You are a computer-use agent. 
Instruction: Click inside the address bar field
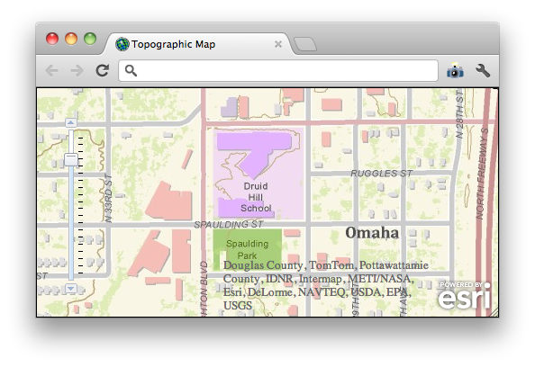click(278, 71)
